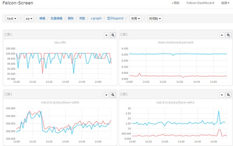Open the cpu.idle panel options dropdown
This screenshot has height=146, width=233.
[x=106, y=35]
